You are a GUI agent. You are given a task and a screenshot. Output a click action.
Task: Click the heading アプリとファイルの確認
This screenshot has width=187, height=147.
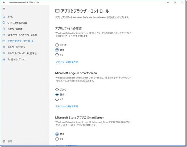(68, 29)
